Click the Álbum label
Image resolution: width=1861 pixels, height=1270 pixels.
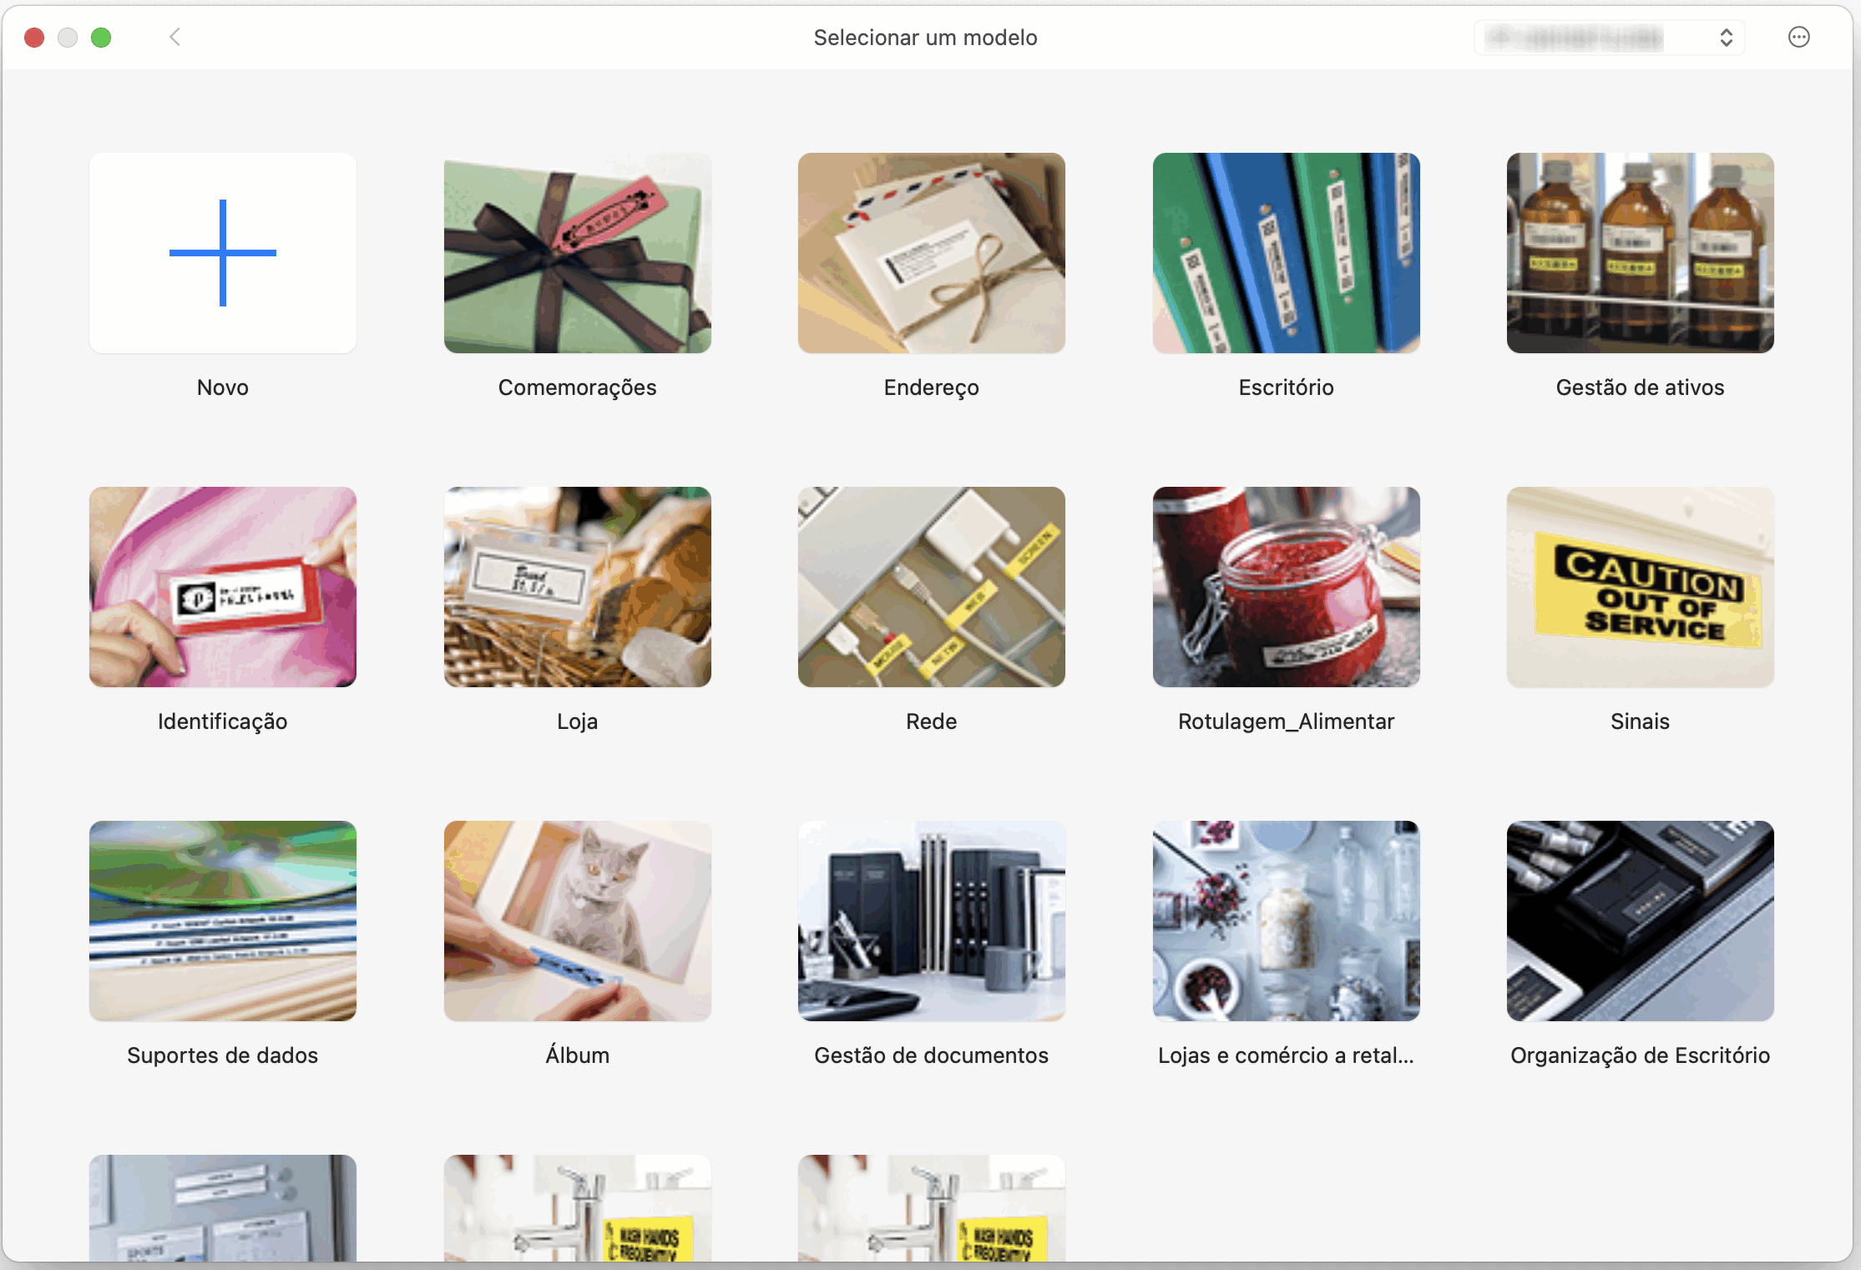578,1055
